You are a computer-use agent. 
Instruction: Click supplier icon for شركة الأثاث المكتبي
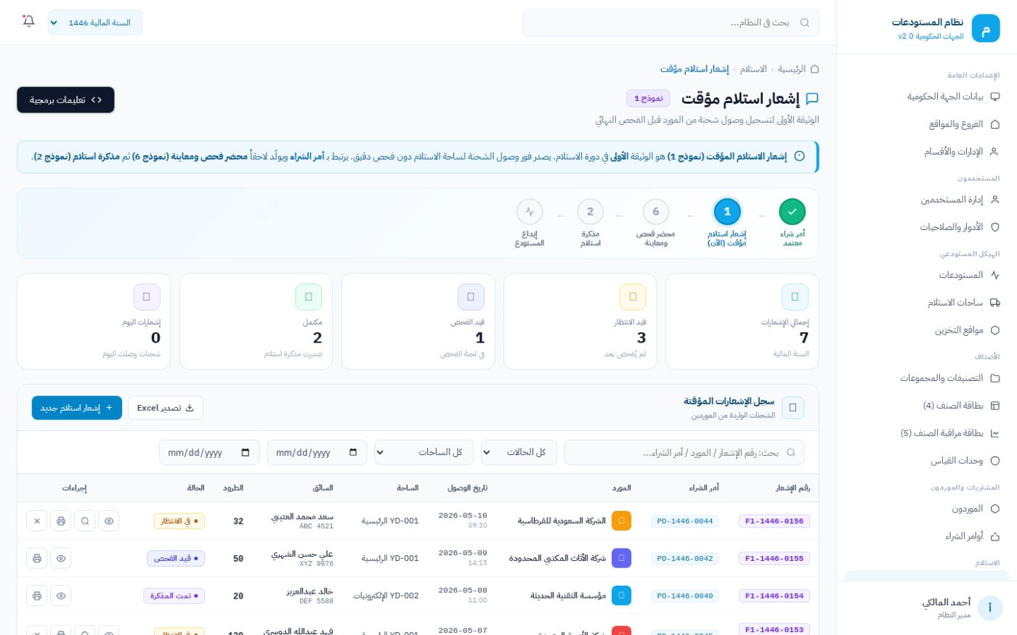coord(621,559)
